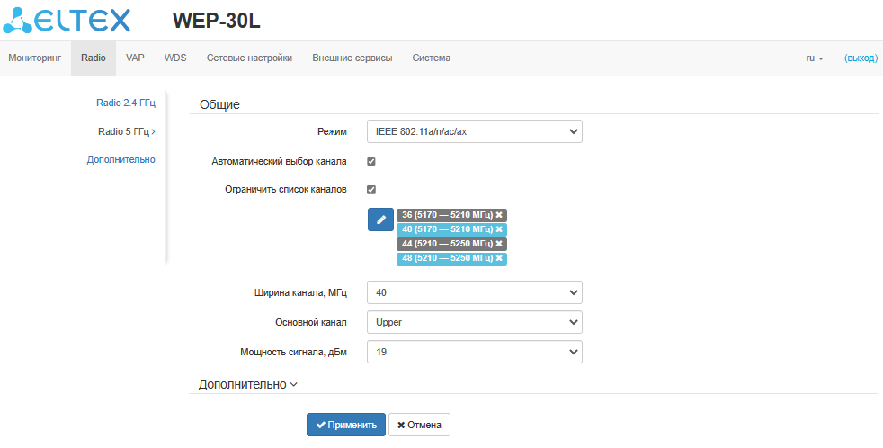This screenshot has width=883, height=448.
Task: Open the channel width dropdown
Action: coord(474,292)
